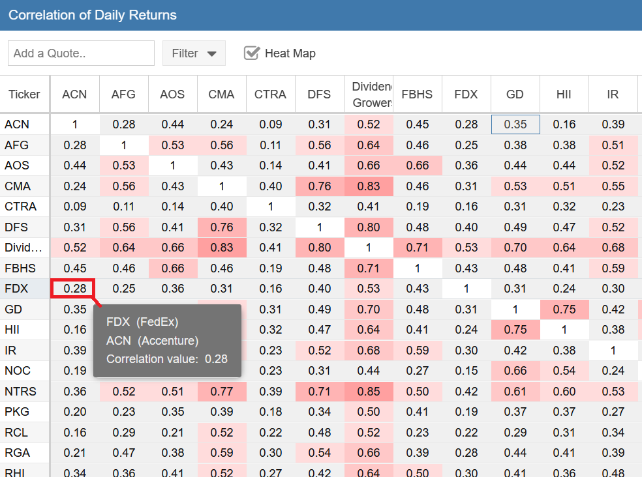This screenshot has width=642, height=477.
Task: Click the FBHS column header
Action: [x=417, y=94]
